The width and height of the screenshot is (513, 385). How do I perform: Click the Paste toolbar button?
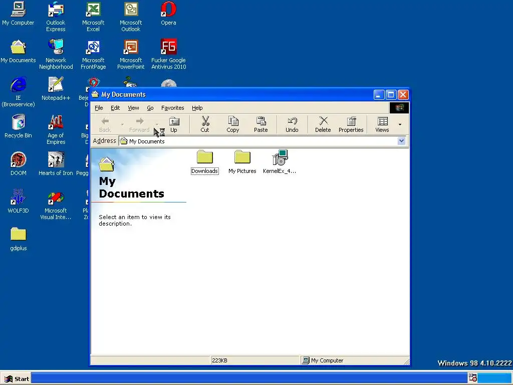[x=261, y=125]
